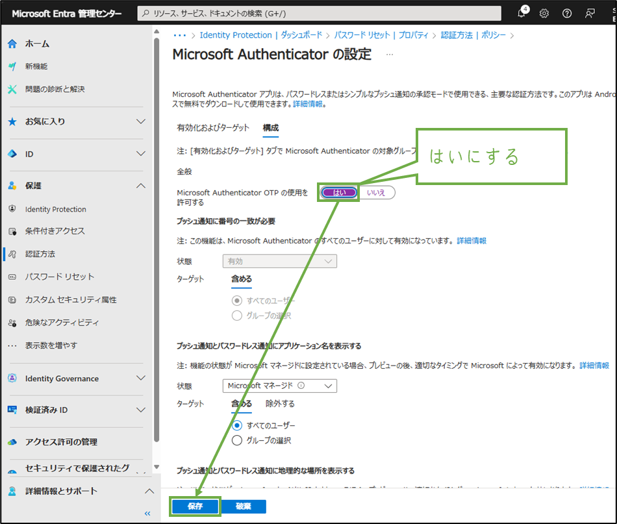Collapse the 詳細情報とサポート section
The image size is (617, 524).
click(149, 491)
